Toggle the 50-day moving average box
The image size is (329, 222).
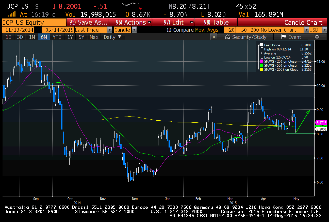coord(242,30)
